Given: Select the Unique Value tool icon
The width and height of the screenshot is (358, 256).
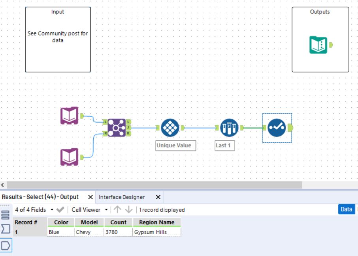Looking at the screenshot, I should click(170, 128).
